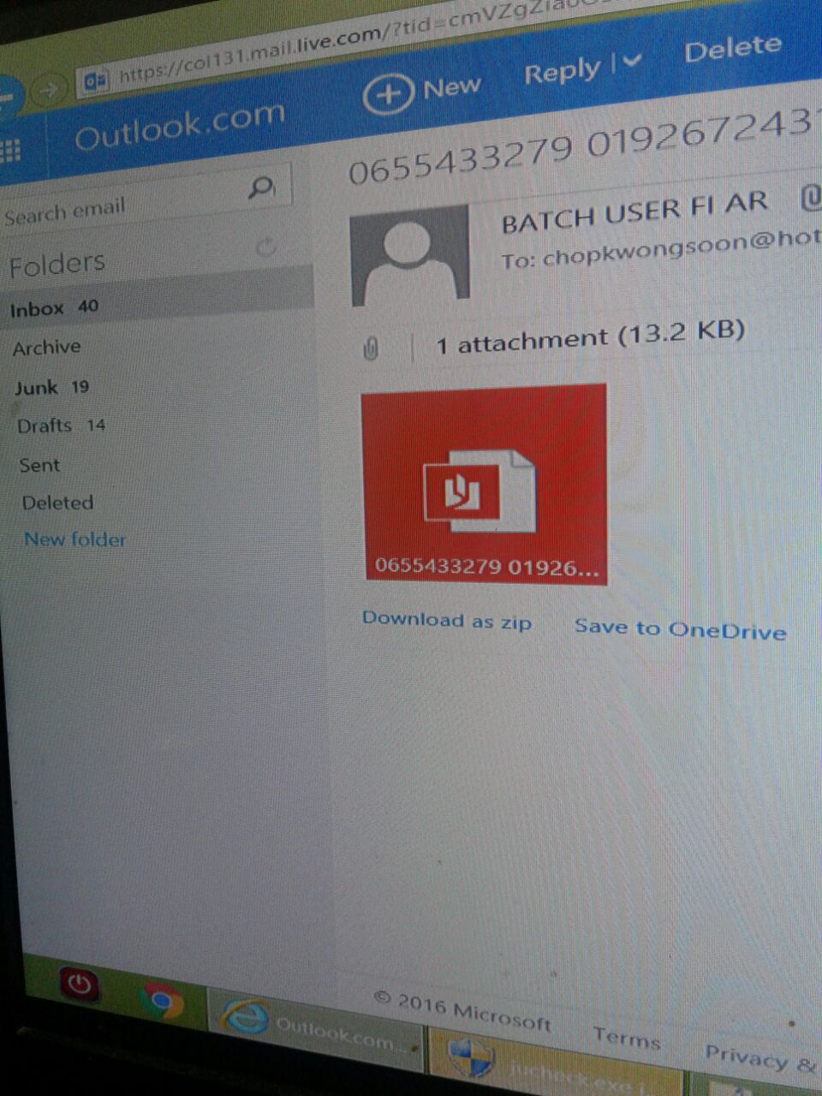Open the Archive folder
Viewport: 822px width, 1096px height.
(x=46, y=348)
